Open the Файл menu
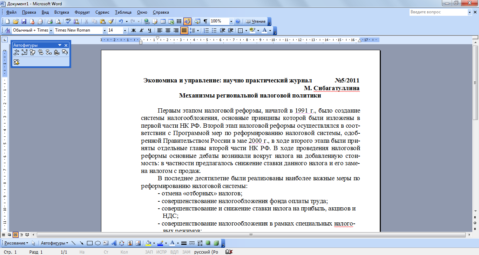 [11, 12]
